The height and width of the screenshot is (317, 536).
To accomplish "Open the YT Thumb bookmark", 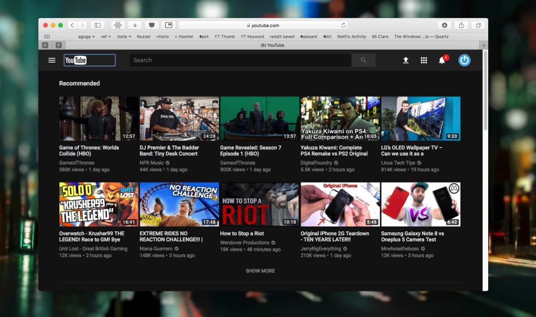I will pyautogui.click(x=225, y=37).
